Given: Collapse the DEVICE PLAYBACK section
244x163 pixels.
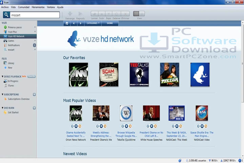Looking at the screenshot, I should tap(2, 77).
